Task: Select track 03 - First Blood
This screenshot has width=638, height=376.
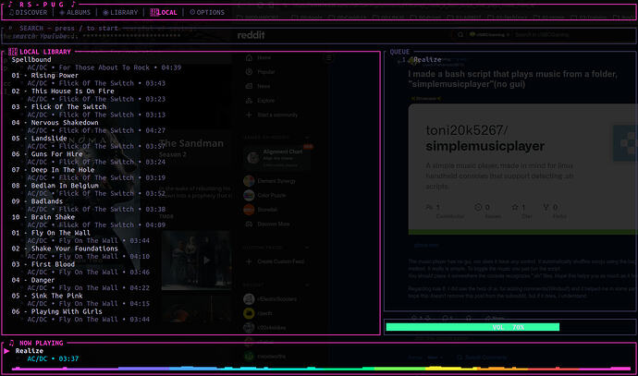Action: tap(43, 264)
